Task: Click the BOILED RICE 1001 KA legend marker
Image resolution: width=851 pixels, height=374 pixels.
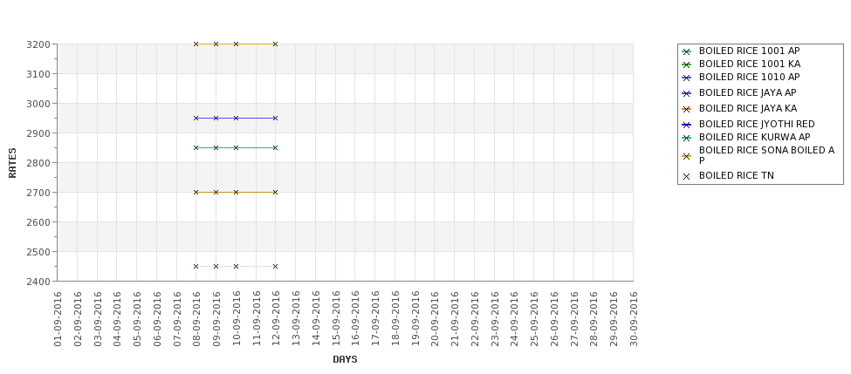Action: point(687,65)
